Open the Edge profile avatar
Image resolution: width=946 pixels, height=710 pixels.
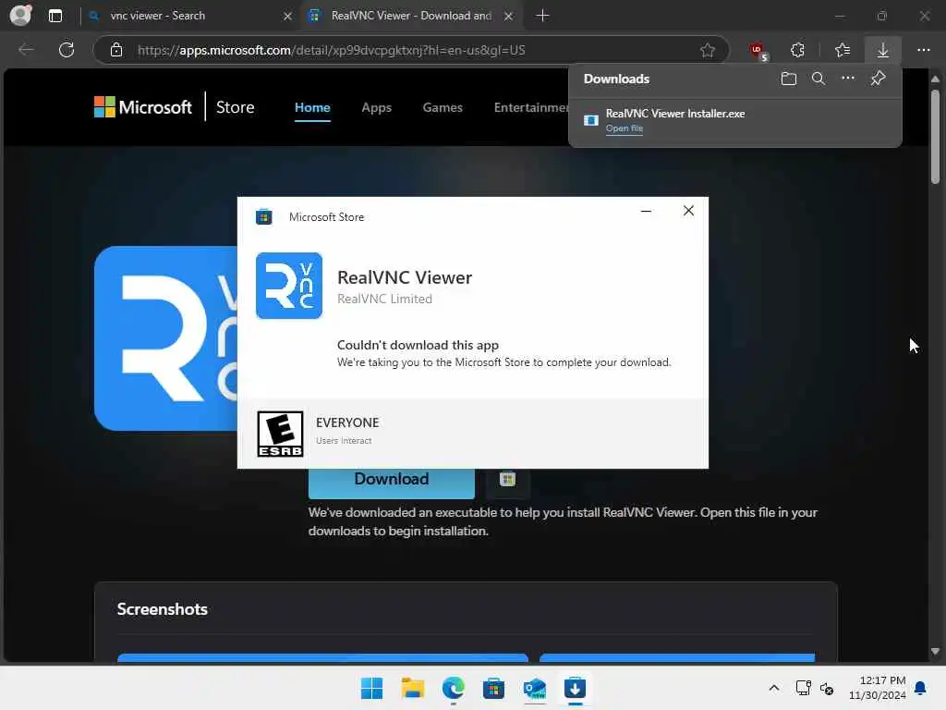point(20,15)
